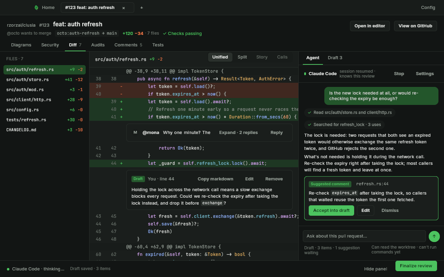Expand the 'Searched for refresh_lock' step
The image size is (444, 277).
point(344,125)
